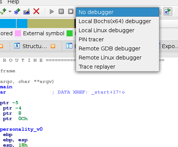Click the list icon tab next to Structures
178x147 pixels.
(x=69, y=46)
